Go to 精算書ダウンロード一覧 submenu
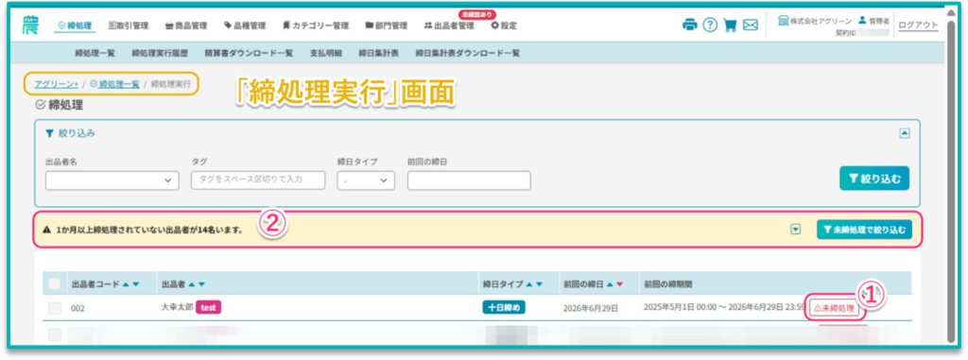Screen dimensions: 968x360 [249, 53]
